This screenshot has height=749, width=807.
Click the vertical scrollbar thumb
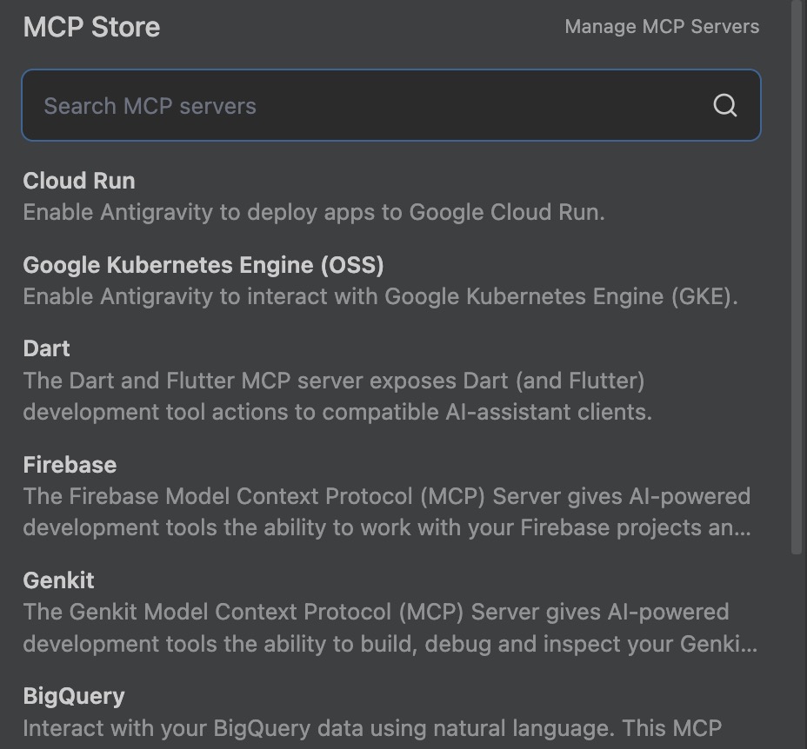[x=797, y=277]
